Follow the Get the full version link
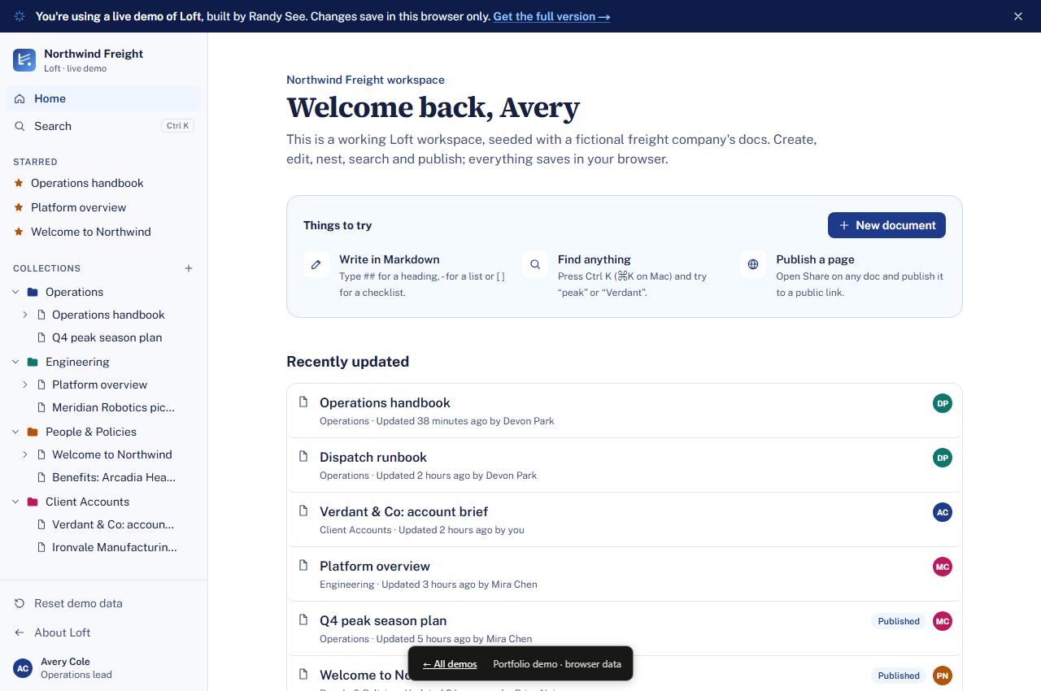Viewport: 1041px width, 691px height. click(x=551, y=16)
